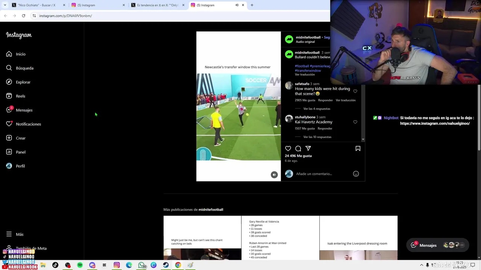Go back in browser history
This screenshot has width=481, height=270.
tap(5, 16)
